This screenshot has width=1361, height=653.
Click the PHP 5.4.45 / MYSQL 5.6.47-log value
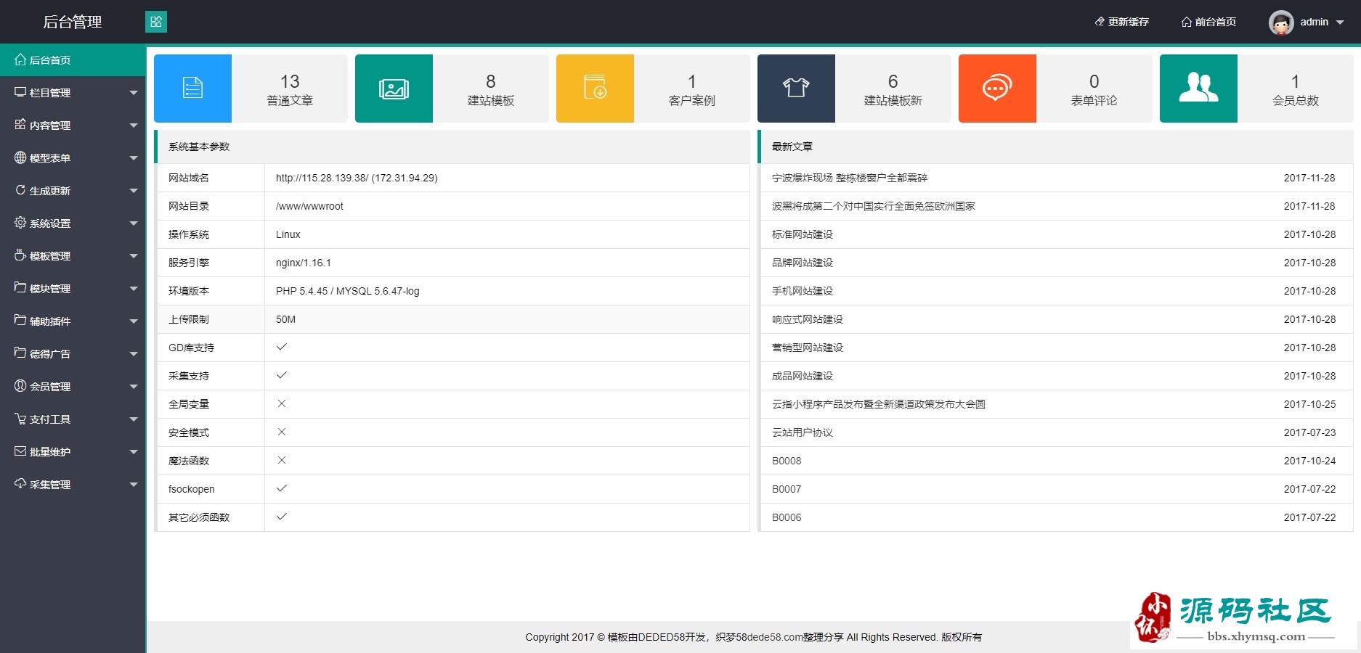tap(348, 291)
